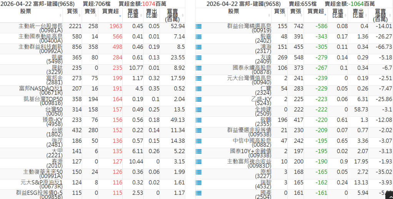Sort the left table by 買張 column
The image size is (393, 199).
coord(72,12)
